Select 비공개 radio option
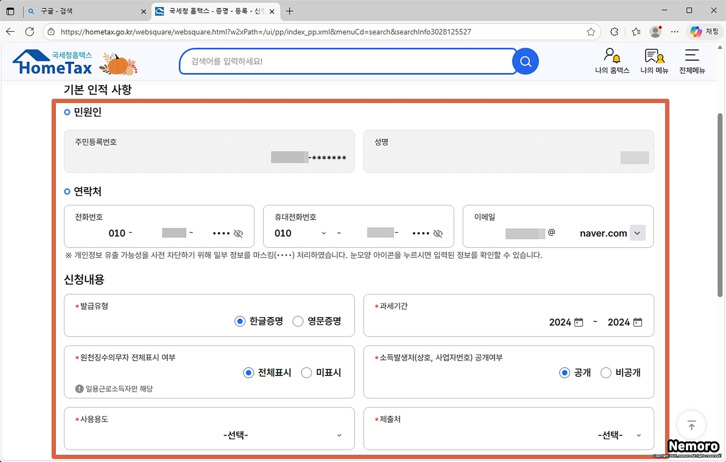 pos(606,373)
